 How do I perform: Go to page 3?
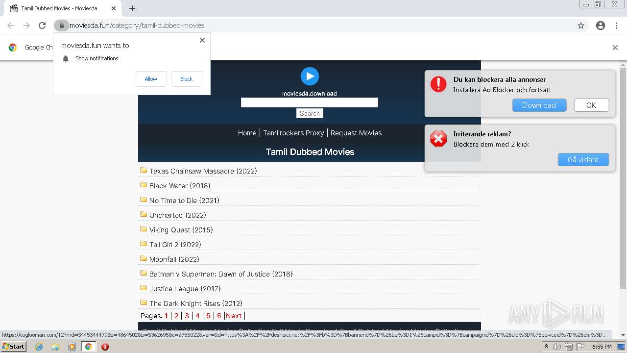[187, 316]
